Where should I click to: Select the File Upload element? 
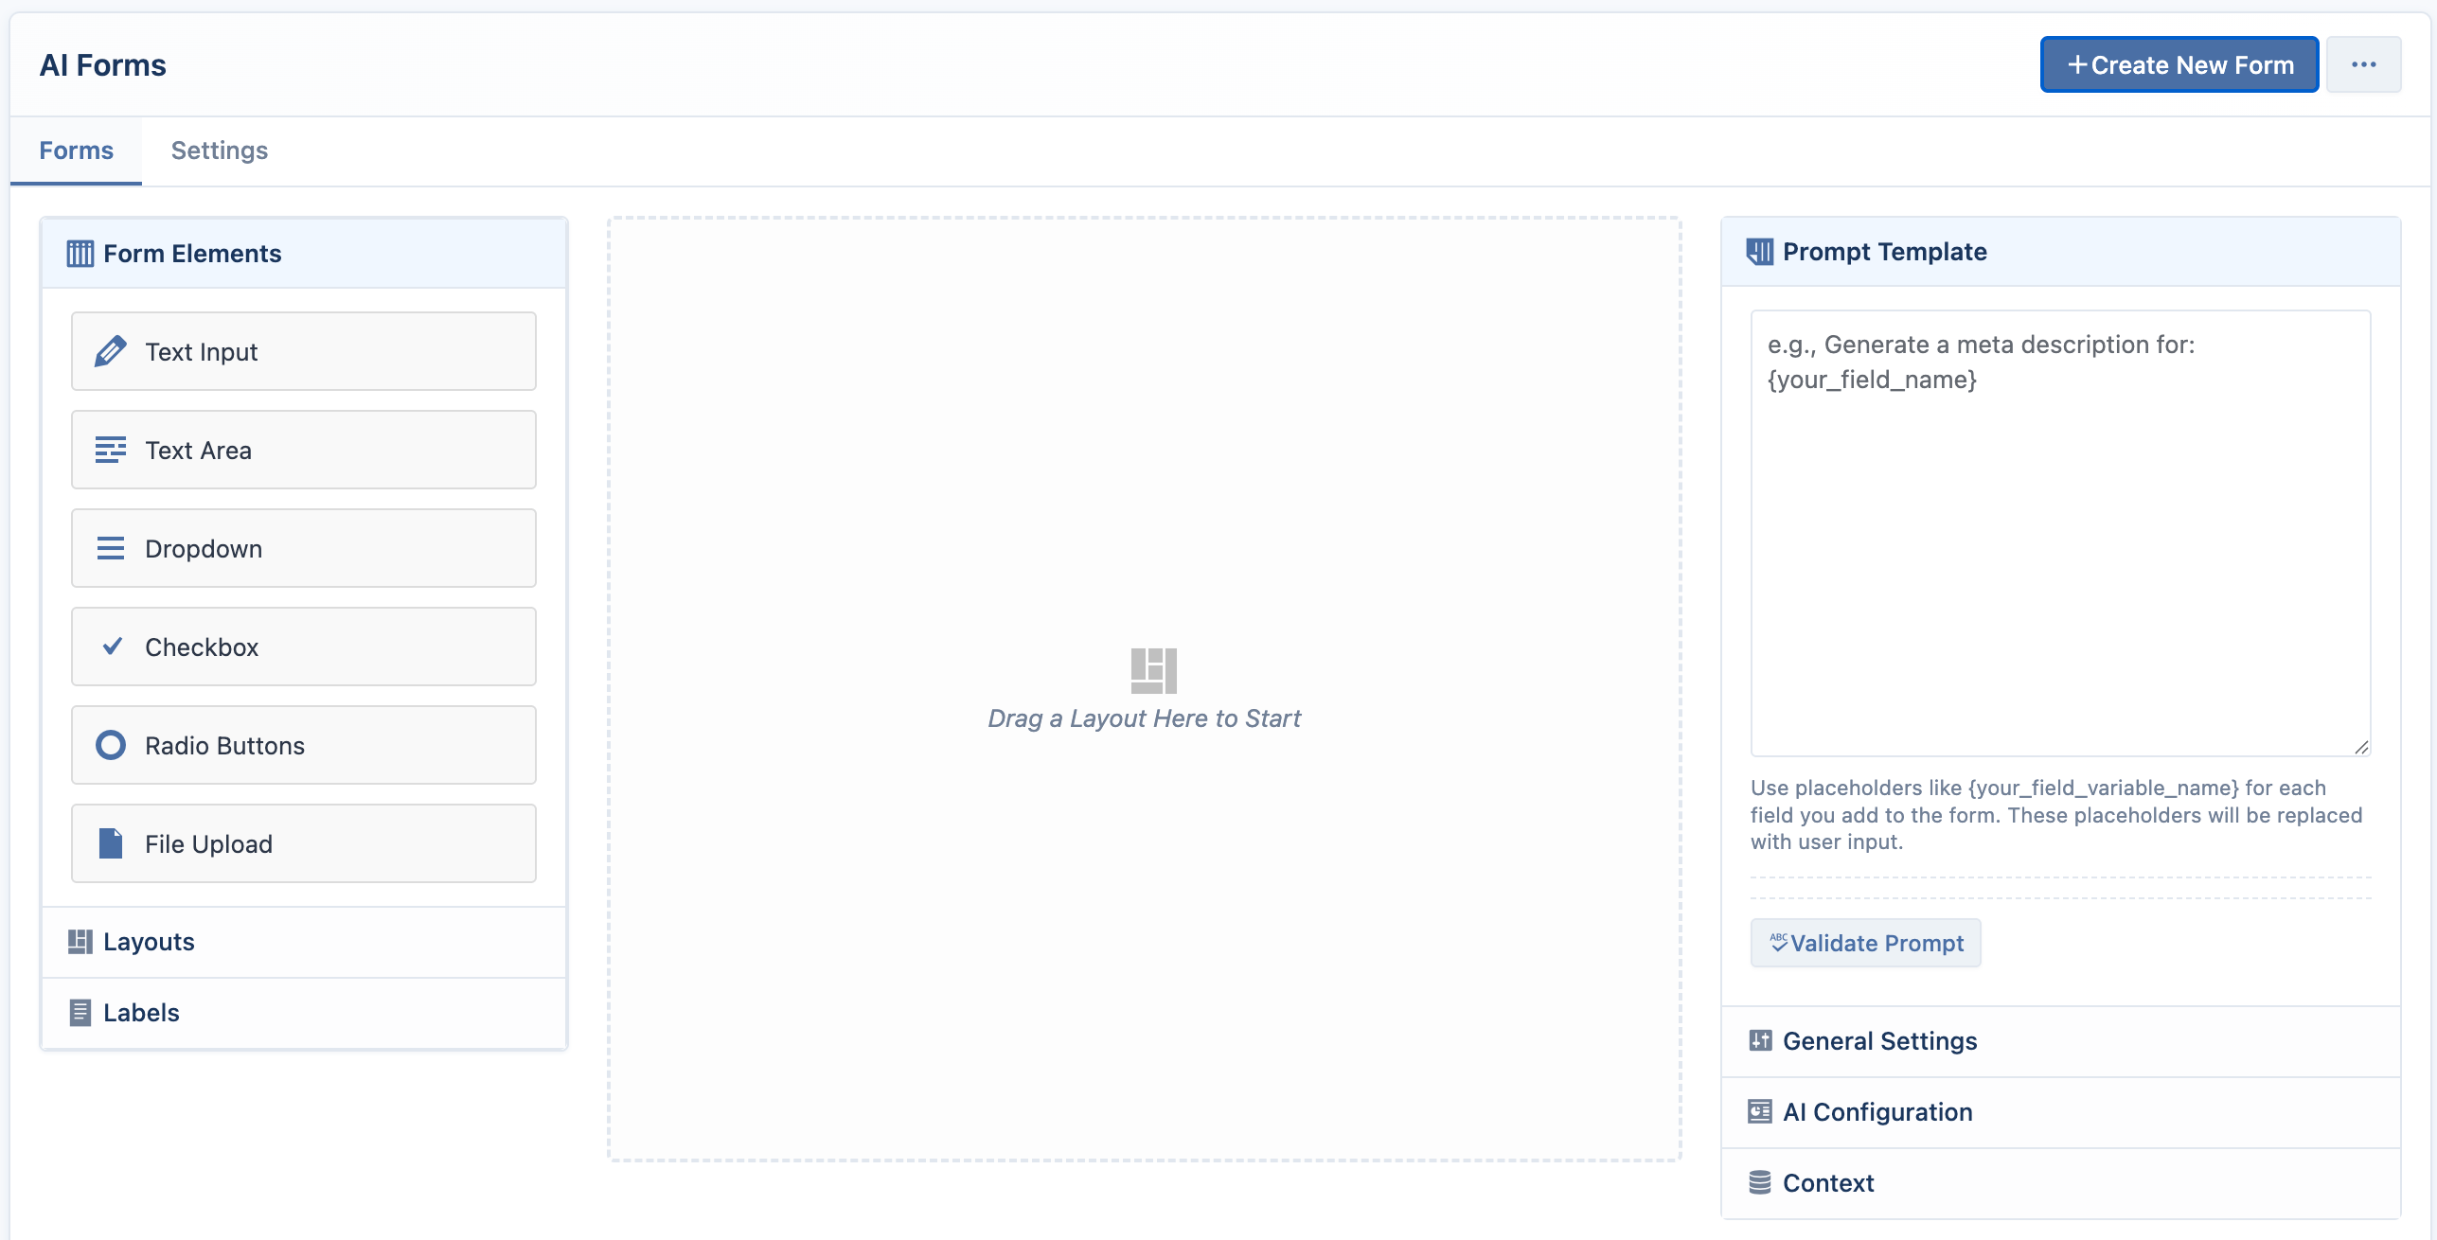pyautogui.click(x=304, y=843)
